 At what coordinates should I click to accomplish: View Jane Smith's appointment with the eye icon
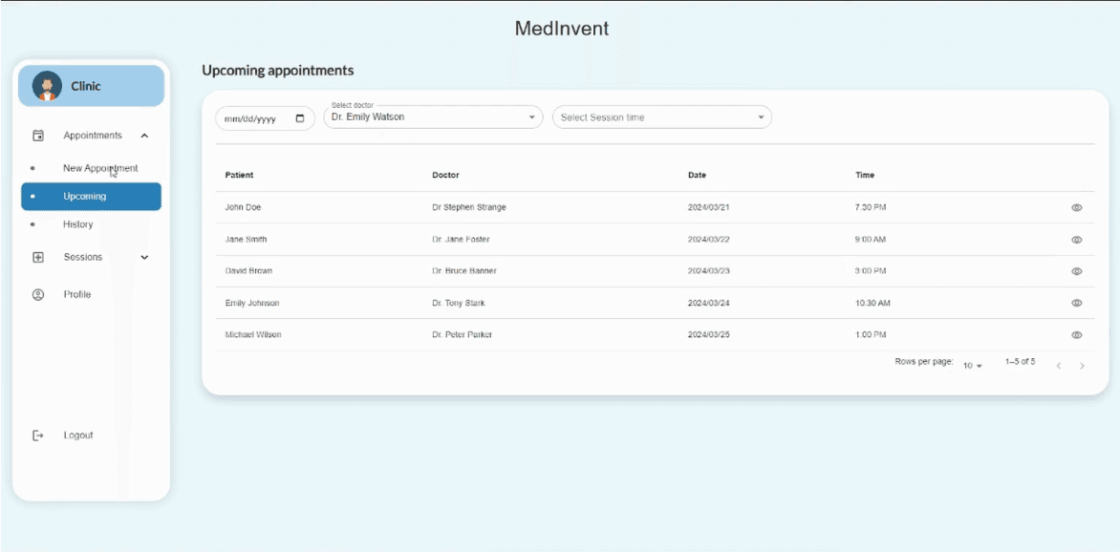pyautogui.click(x=1076, y=239)
